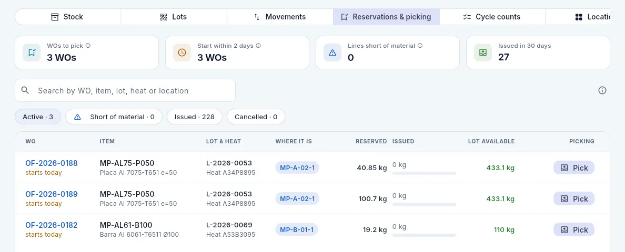Pick material for OF-2026-0182
This screenshot has width=625, height=252.
click(574, 230)
